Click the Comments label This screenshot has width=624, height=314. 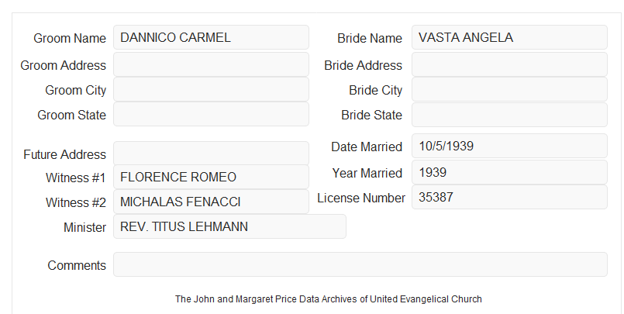tap(77, 265)
